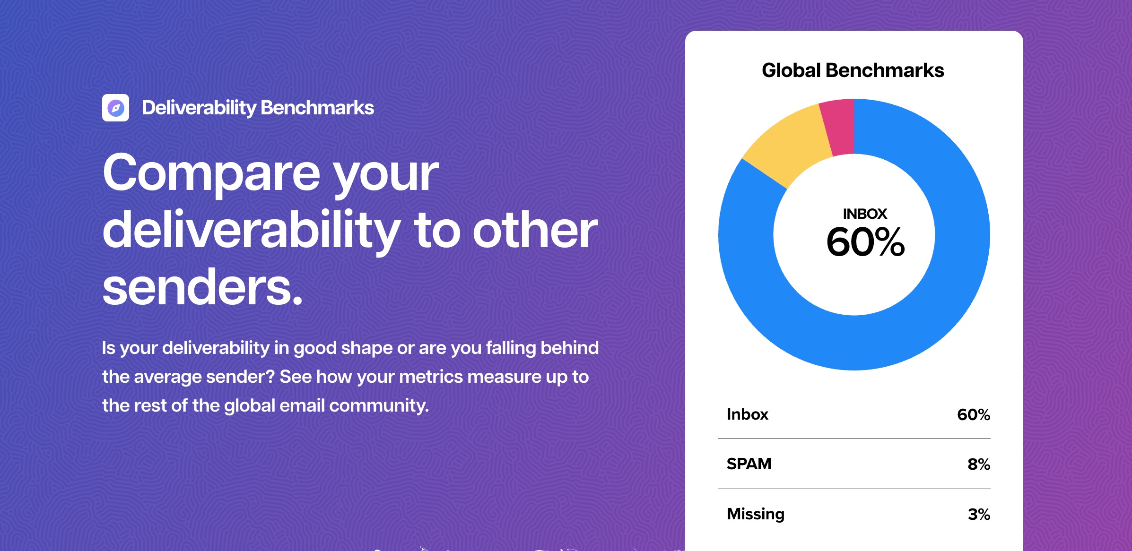Click the 8% value in the SPAM row

(978, 465)
